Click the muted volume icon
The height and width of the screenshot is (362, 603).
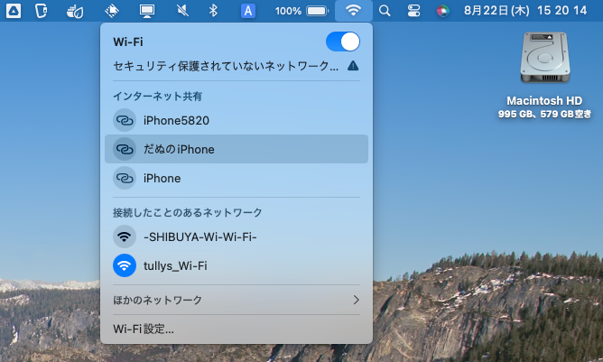click(182, 11)
